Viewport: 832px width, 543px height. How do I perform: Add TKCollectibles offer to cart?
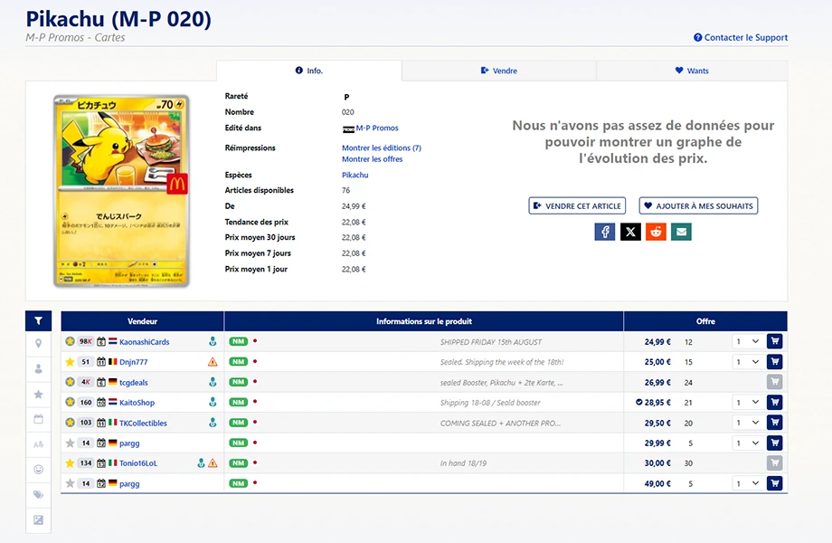775,423
